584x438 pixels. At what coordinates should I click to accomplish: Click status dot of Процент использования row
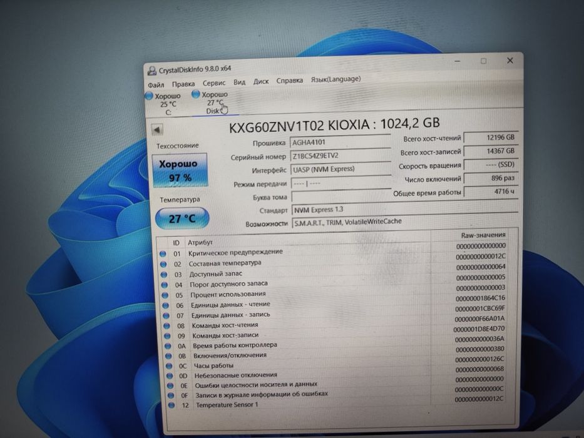[165, 295]
